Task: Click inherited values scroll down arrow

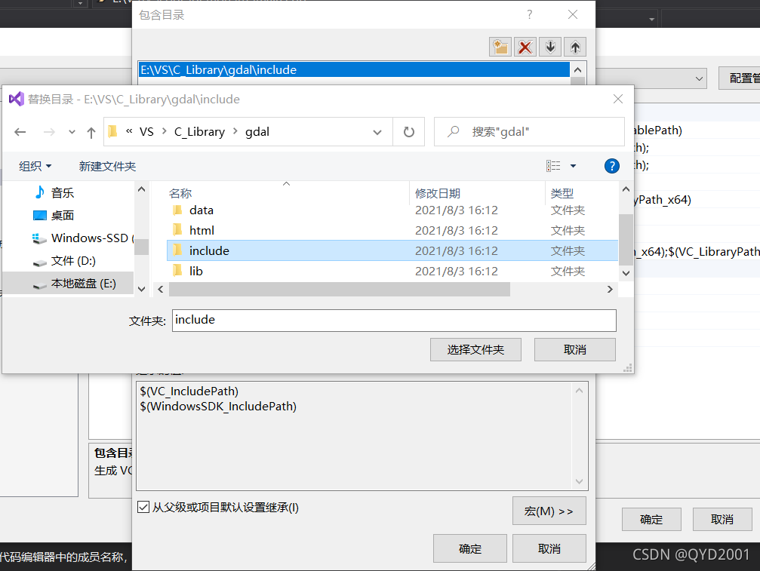Action: (x=579, y=481)
